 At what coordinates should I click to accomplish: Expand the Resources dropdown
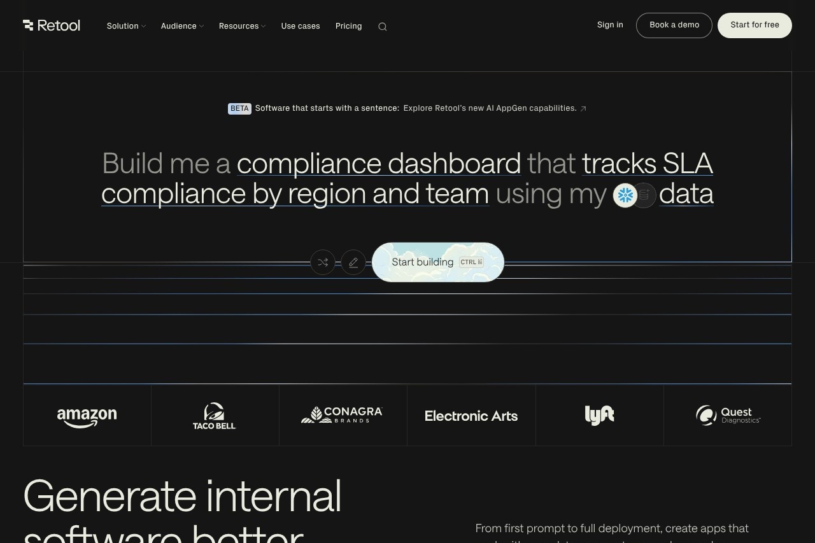click(x=242, y=26)
